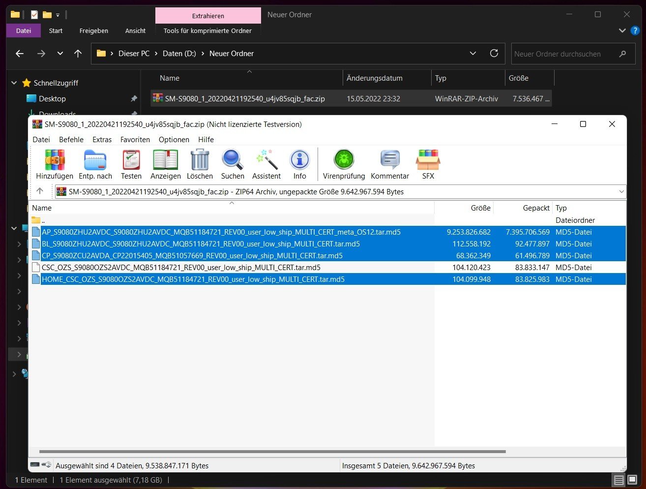Run Virenprüfung with the green bug icon
646x489 pixels.
[344, 160]
